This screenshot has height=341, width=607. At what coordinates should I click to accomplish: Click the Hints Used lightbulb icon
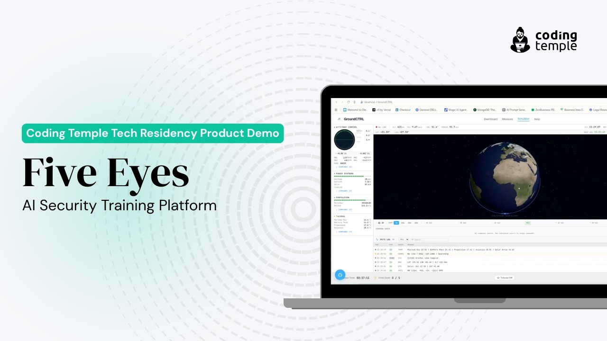(376, 278)
